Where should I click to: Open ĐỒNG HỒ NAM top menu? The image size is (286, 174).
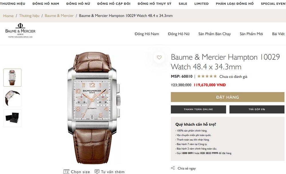point(46,4)
